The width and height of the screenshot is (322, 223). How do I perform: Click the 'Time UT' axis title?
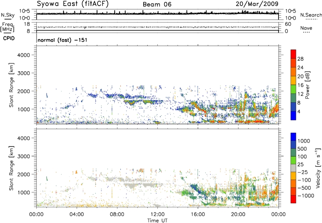(157, 221)
